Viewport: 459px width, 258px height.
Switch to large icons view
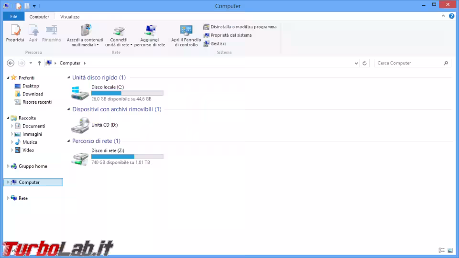pos(450,250)
